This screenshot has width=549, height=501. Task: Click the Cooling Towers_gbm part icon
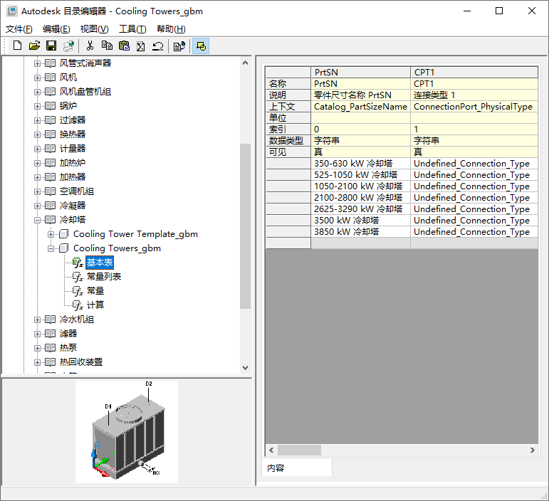point(63,248)
